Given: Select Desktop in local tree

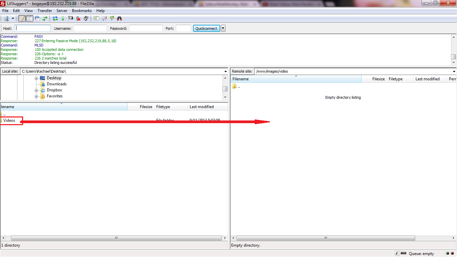Looking at the screenshot, I should point(54,78).
